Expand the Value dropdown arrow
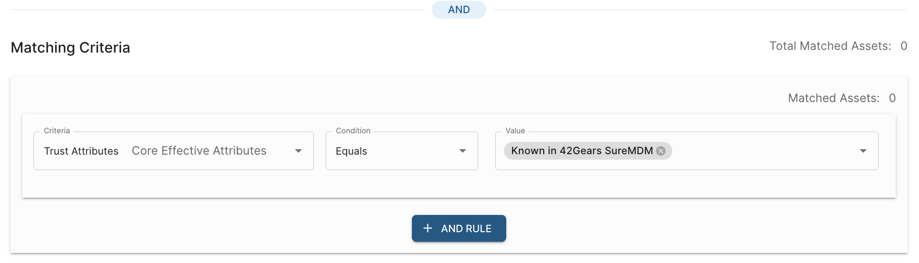 tap(863, 151)
